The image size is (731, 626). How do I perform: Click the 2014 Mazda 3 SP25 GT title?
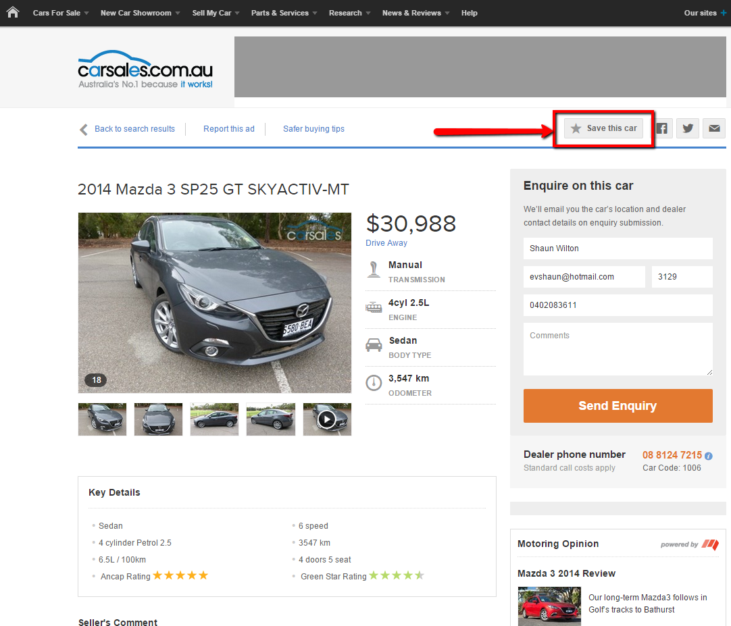213,189
